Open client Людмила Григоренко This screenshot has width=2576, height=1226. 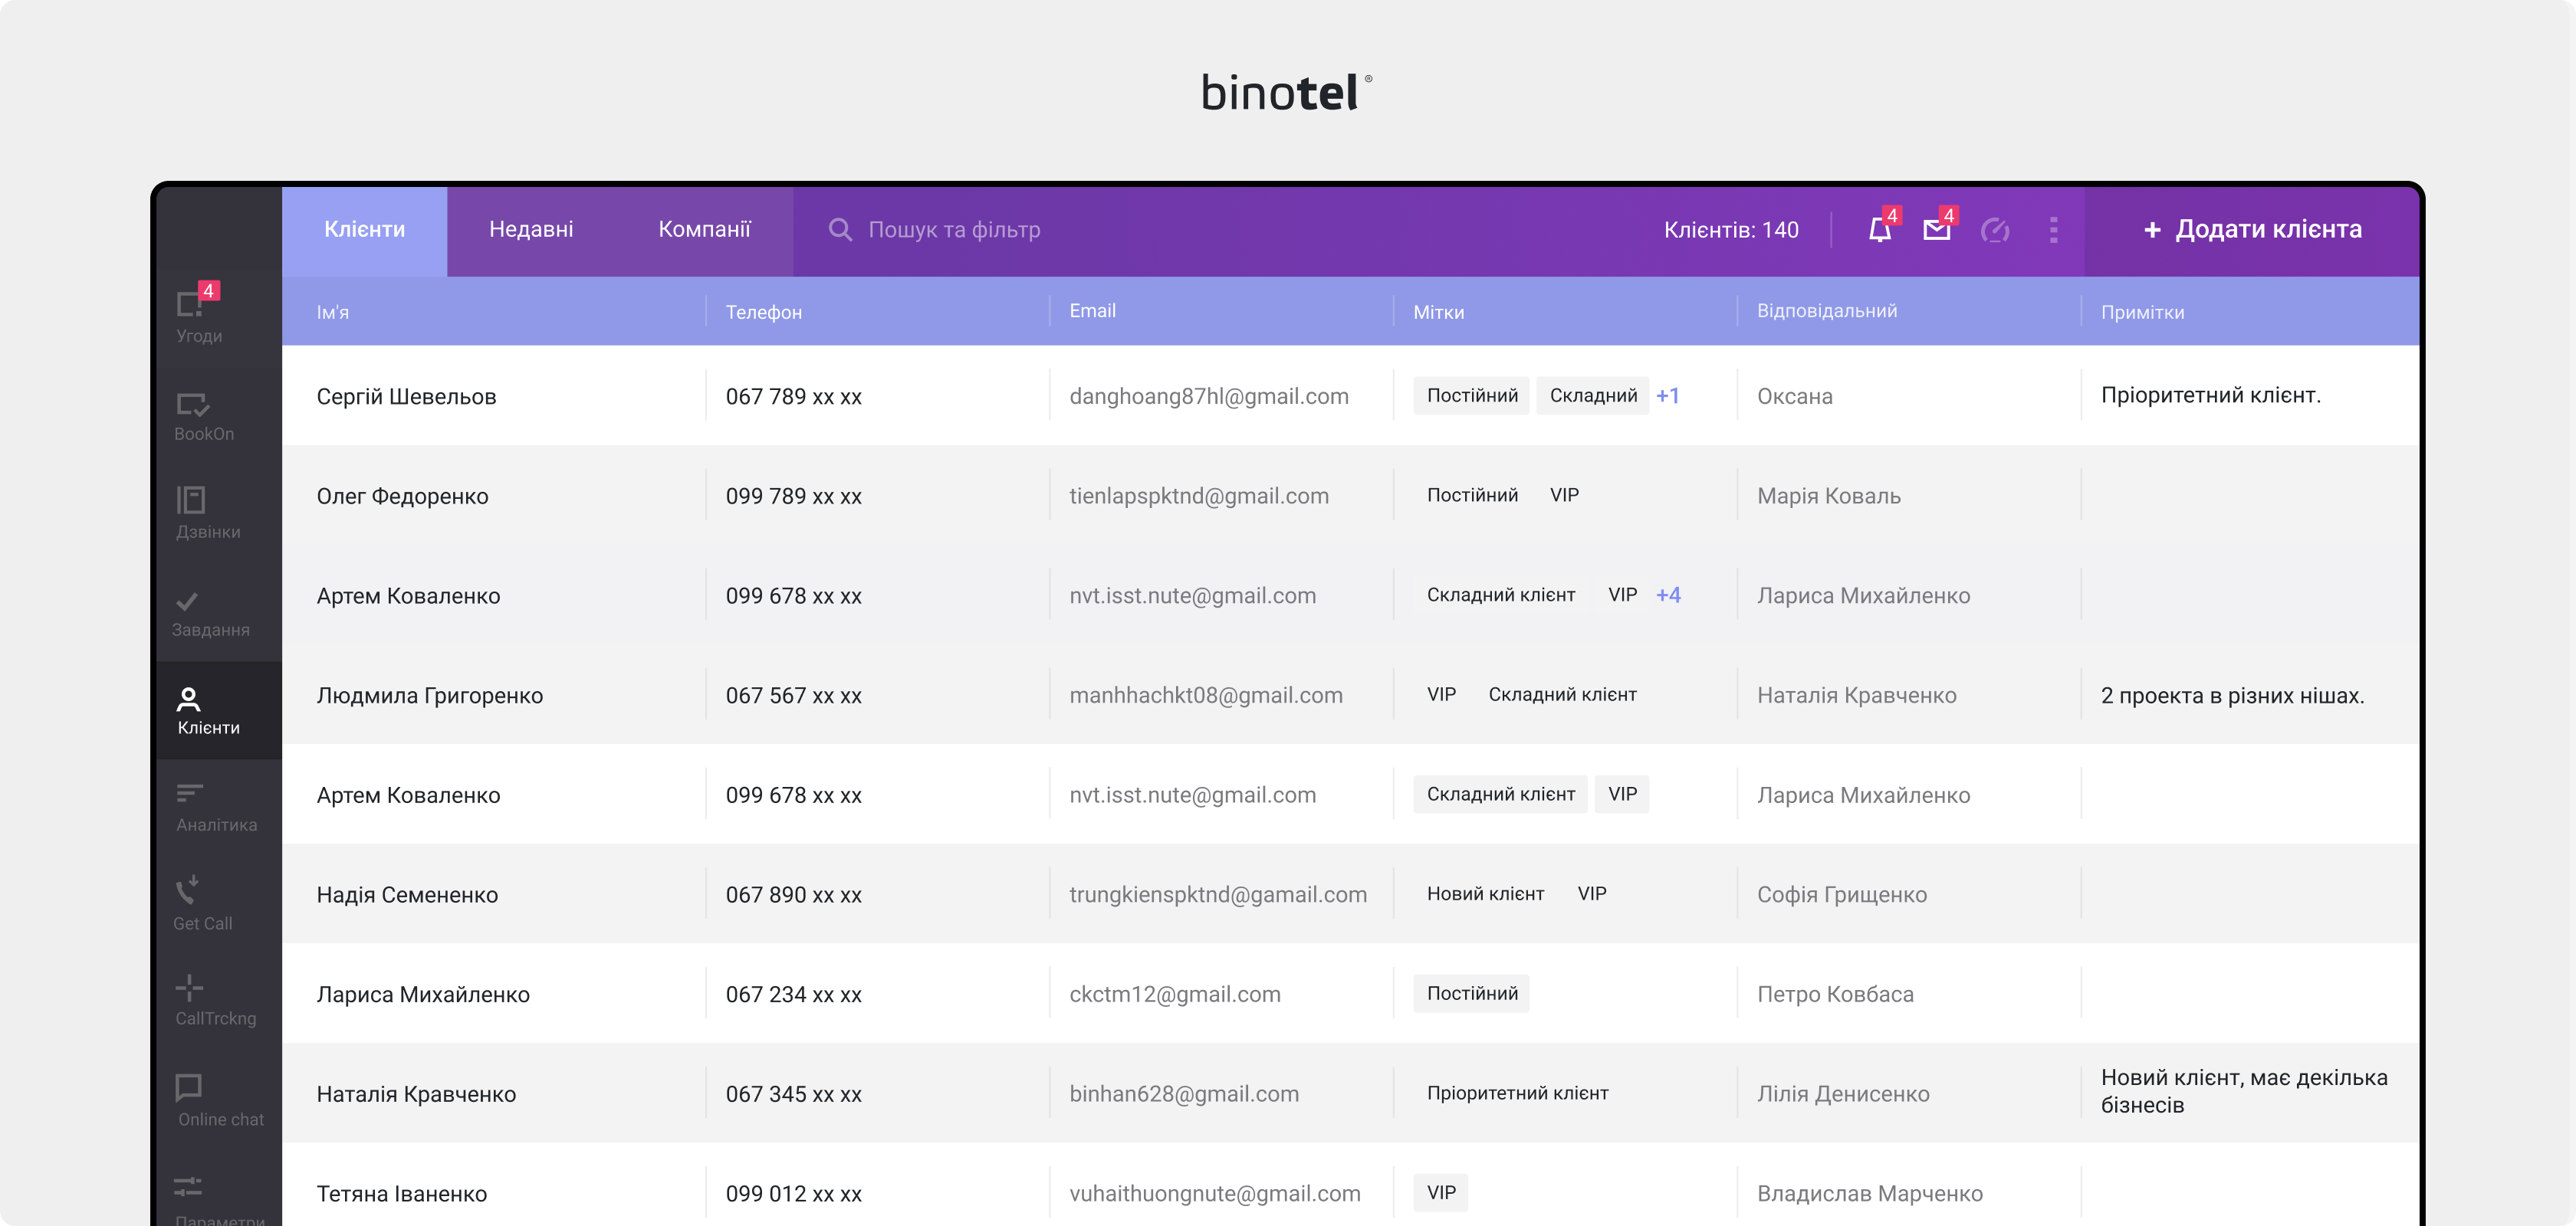pyautogui.click(x=430, y=697)
